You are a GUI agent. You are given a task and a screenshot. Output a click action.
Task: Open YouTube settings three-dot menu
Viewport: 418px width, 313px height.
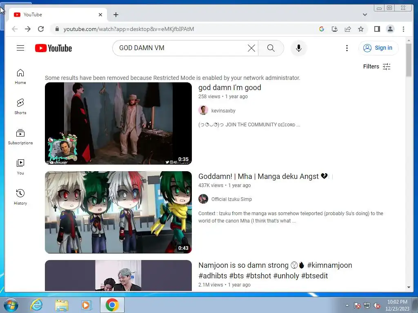pos(347,48)
